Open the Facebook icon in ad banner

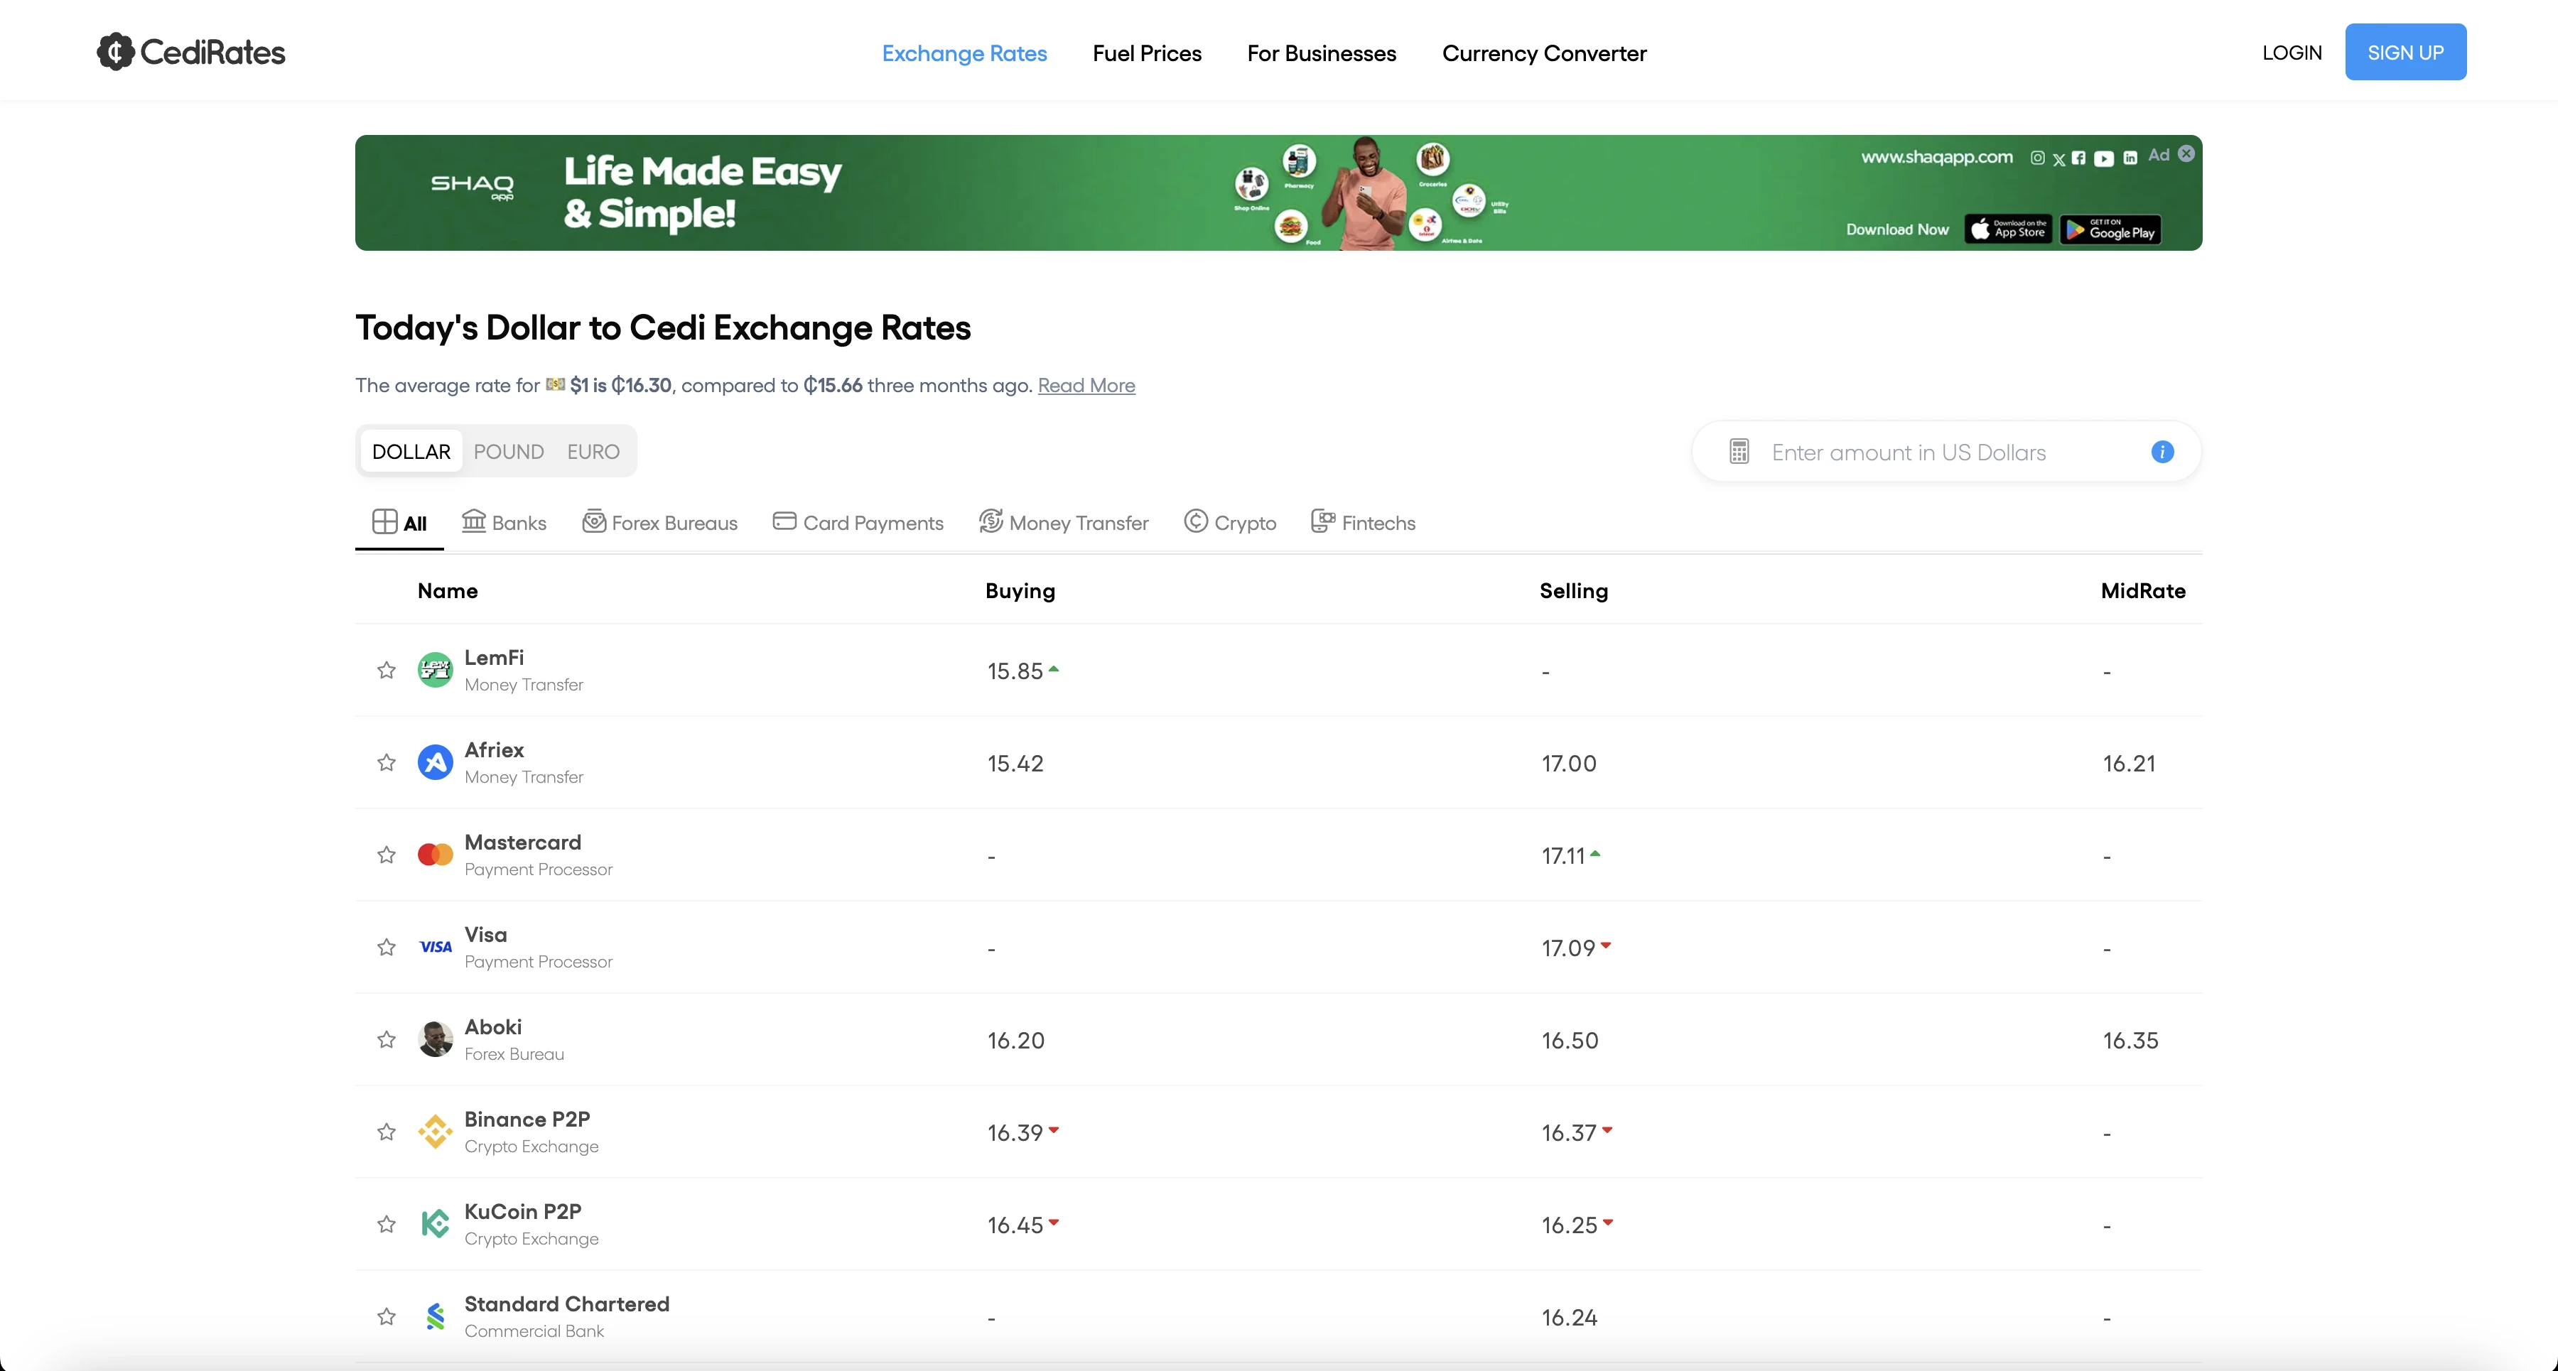(x=2078, y=158)
